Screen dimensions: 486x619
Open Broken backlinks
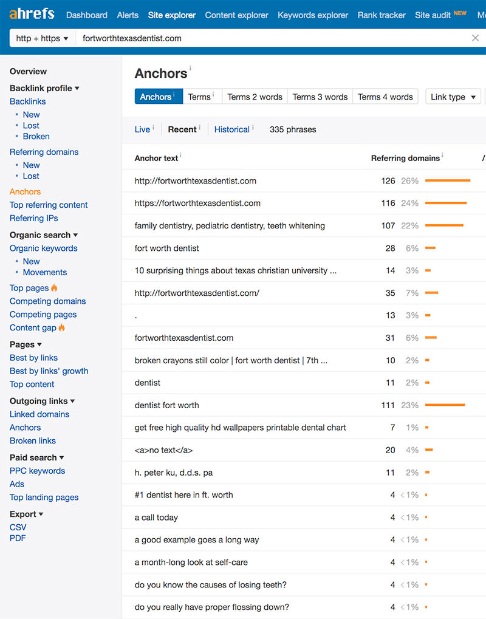[36, 136]
